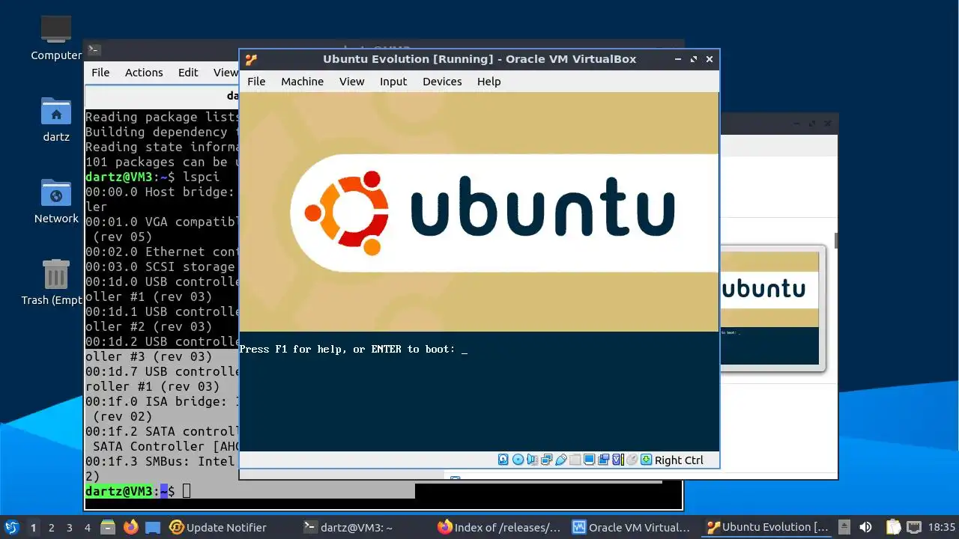Click the optical disk icon in VirtualBox status bar
Screen dimensions: 959x539
pos(518,460)
